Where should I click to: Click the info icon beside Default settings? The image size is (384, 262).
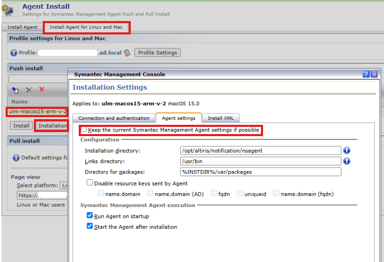point(16,158)
